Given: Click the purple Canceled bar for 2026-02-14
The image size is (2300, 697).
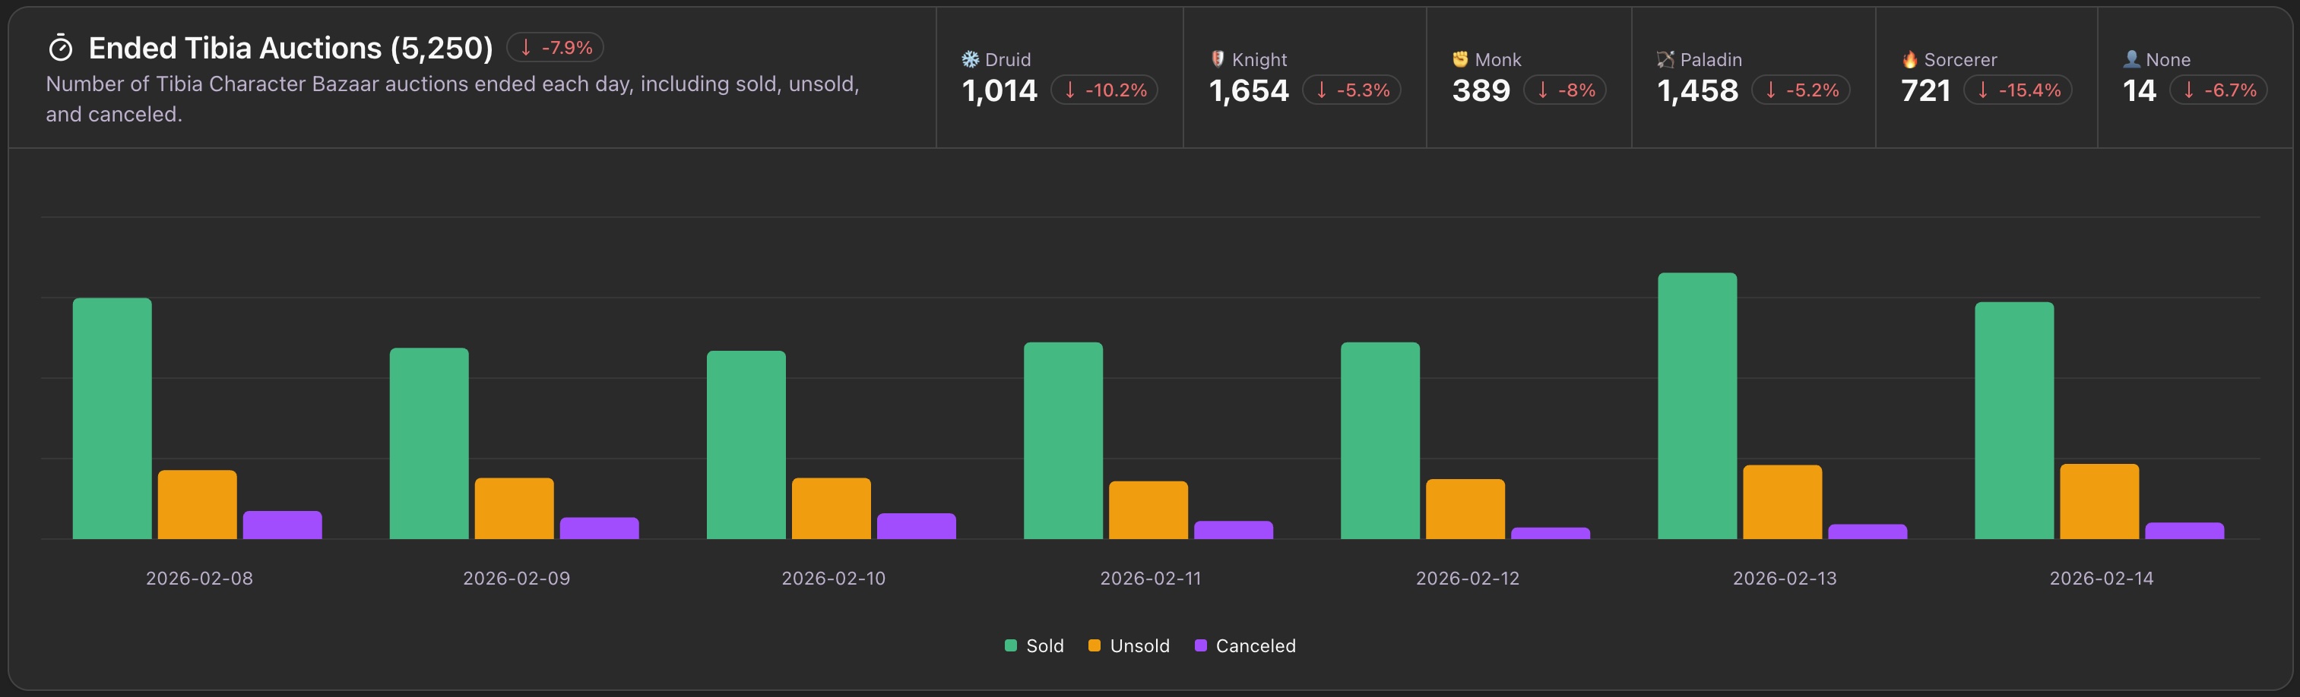Looking at the screenshot, I should click(x=2184, y=531).
